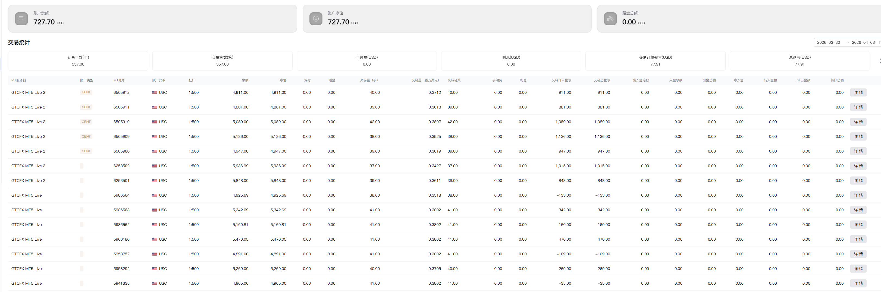This screenshot has width=881, height=292.
Task: Show details for account 5941335
Action: [x=858, y=284]
